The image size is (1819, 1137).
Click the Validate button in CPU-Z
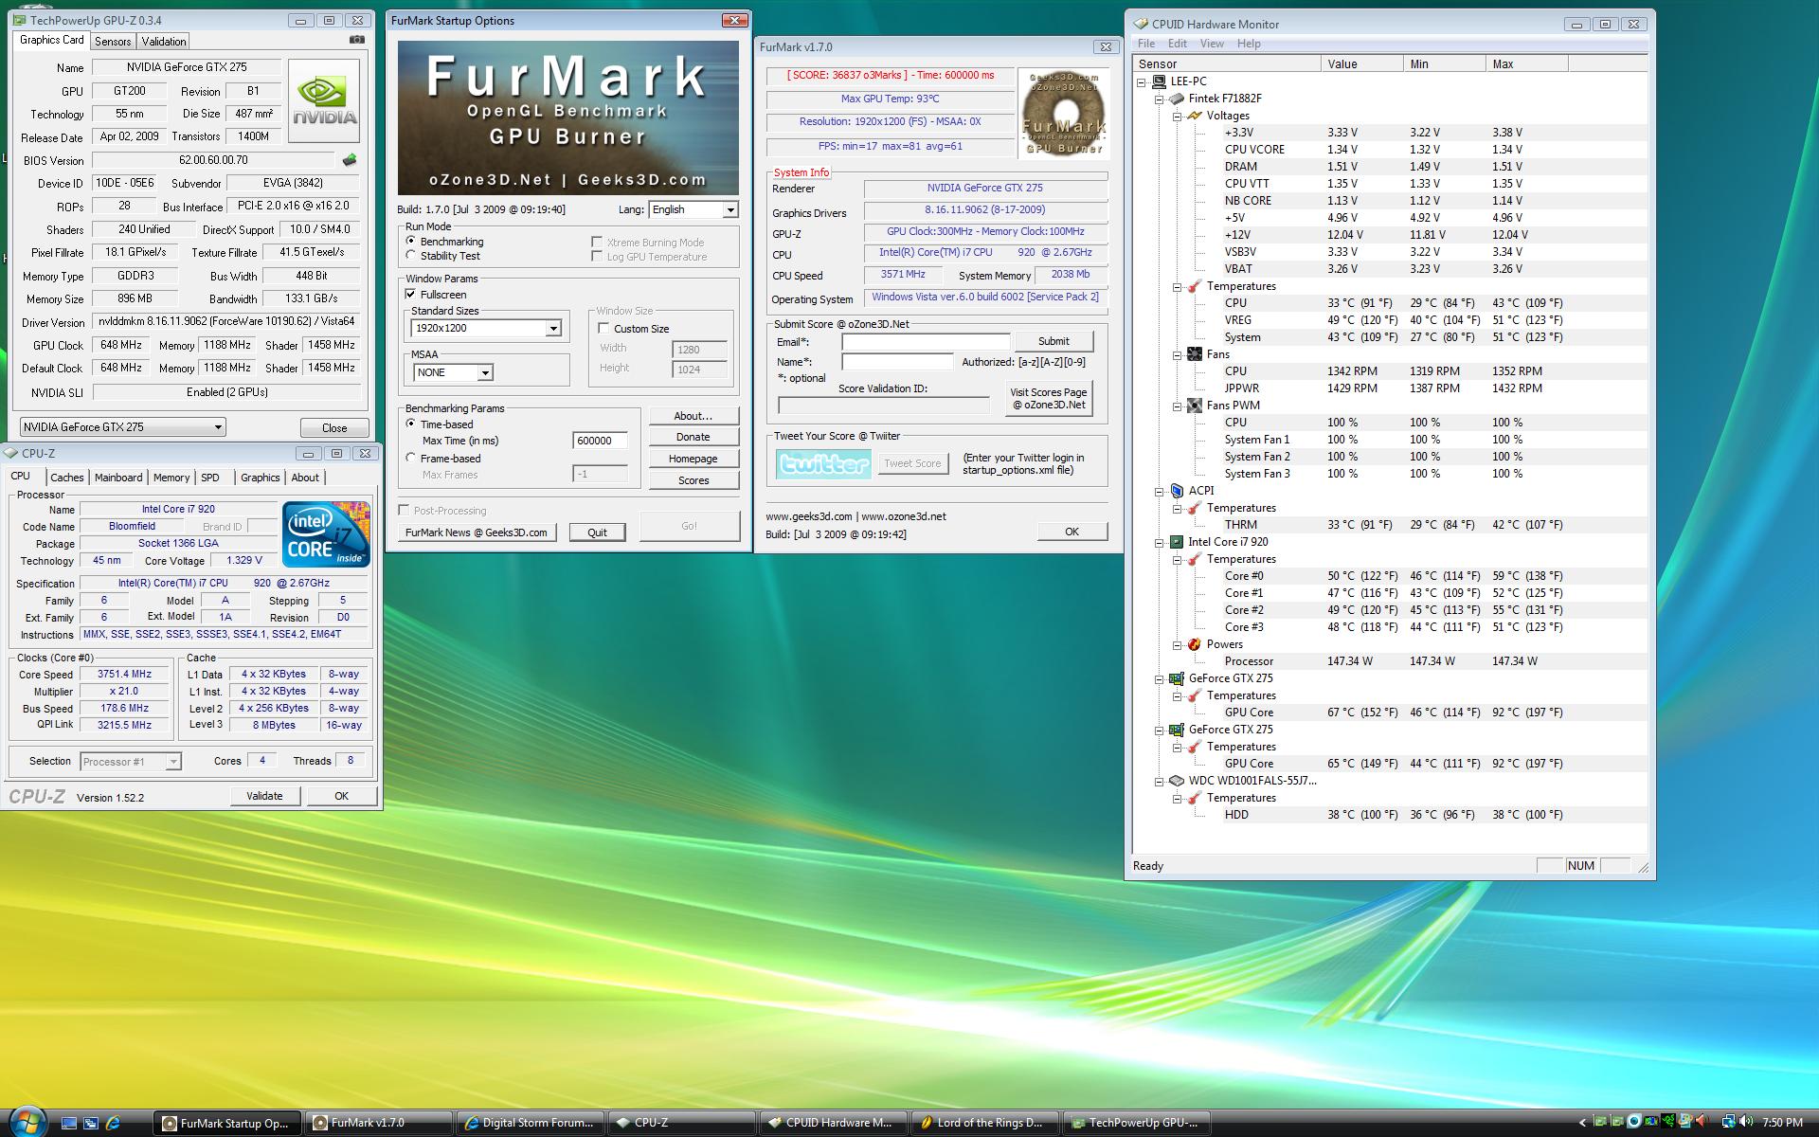(264, 796)
